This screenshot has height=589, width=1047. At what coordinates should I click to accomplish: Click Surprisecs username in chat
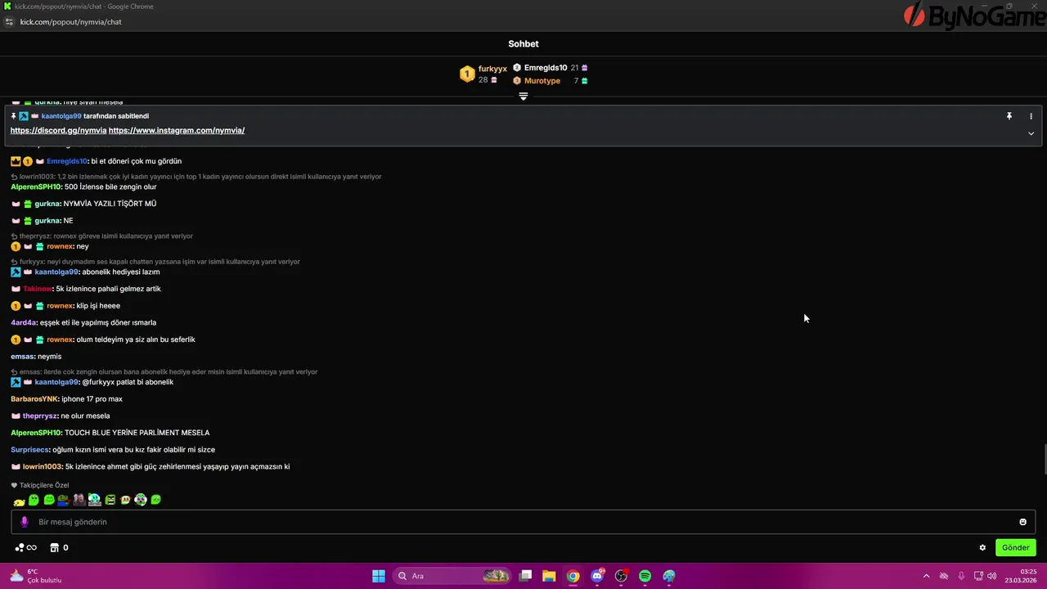(x=30, y=450)
